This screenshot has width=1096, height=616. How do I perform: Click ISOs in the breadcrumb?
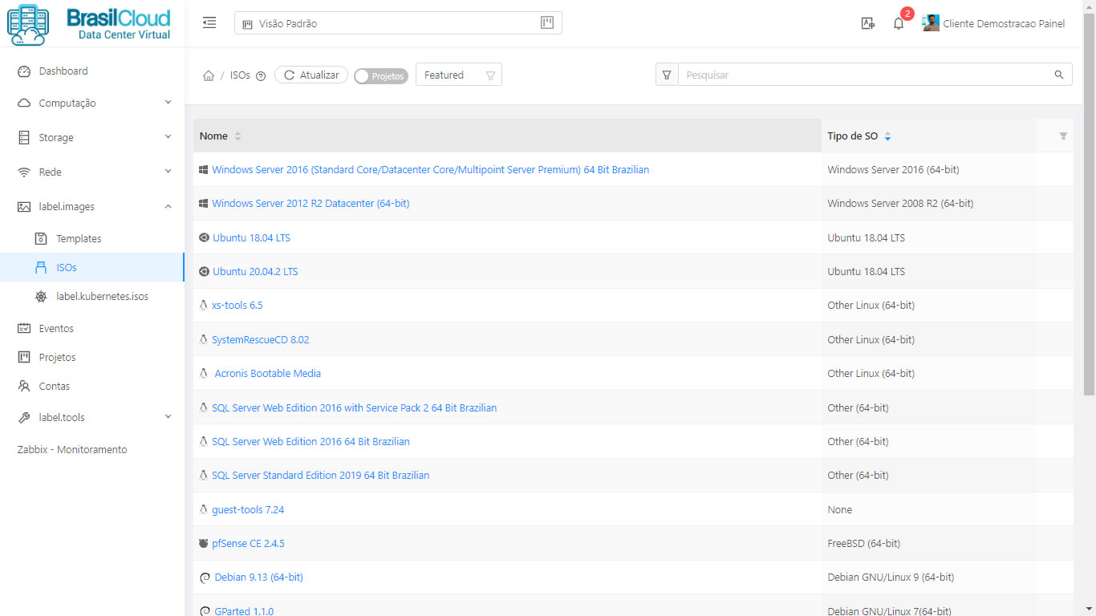[x=240, y=75]
